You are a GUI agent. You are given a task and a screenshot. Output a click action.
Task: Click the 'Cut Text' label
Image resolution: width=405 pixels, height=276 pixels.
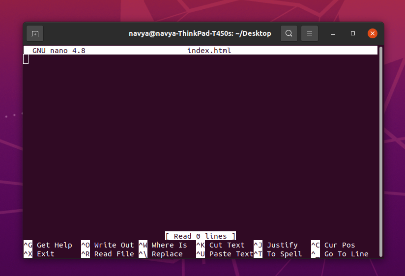point(227,245)
